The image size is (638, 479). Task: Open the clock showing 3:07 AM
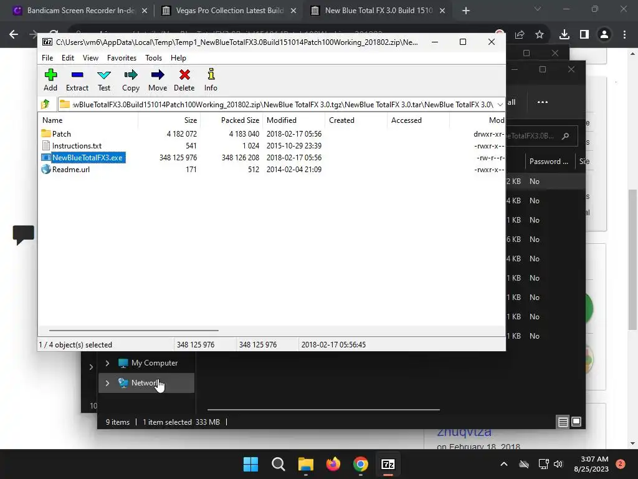click(591, 464)
